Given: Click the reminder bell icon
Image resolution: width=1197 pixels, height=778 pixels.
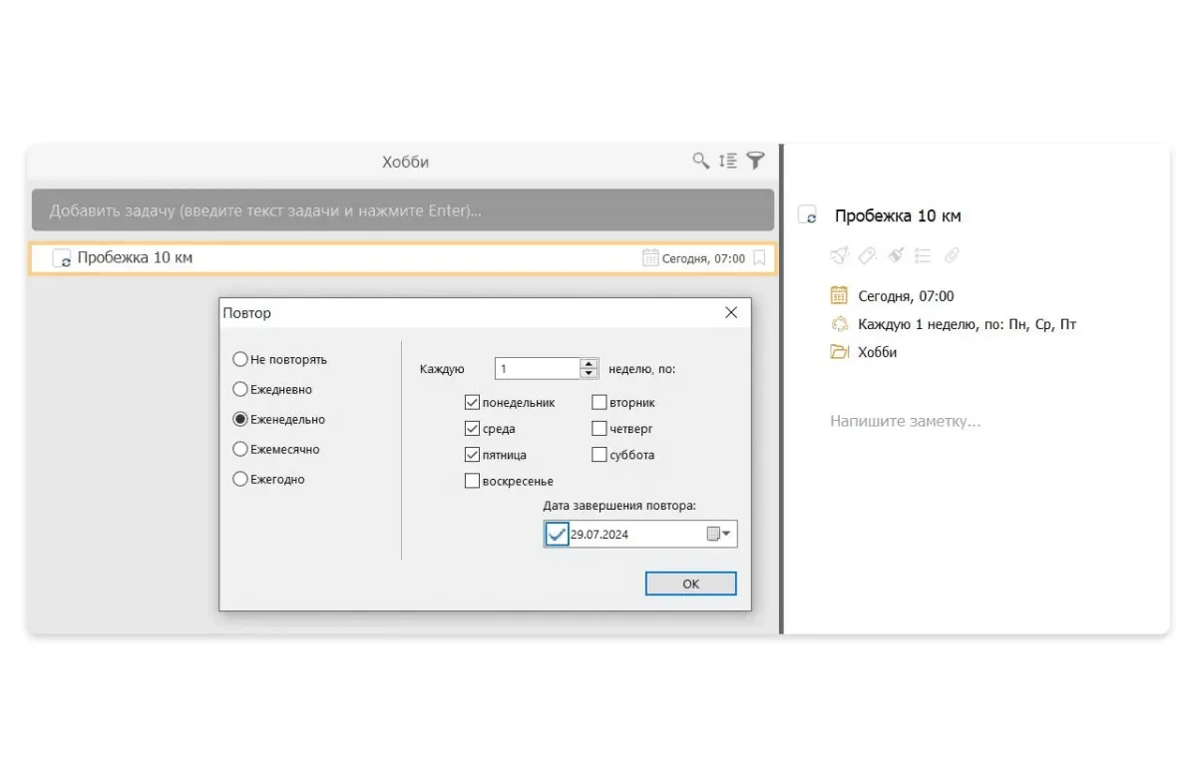Looking at the screenshot, I should tap(839, 256).
